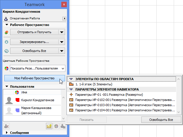This screenshot has height=137, width=183.
Task: Click the red color swatch of Кирилл Кондратенков
Action: click(18, 100)
